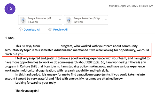The height and width of the screenshot is (95, 155).
Task: Expand the Freya Resume (Grap... attachment dropdown arrow
Action: [106, 20]
